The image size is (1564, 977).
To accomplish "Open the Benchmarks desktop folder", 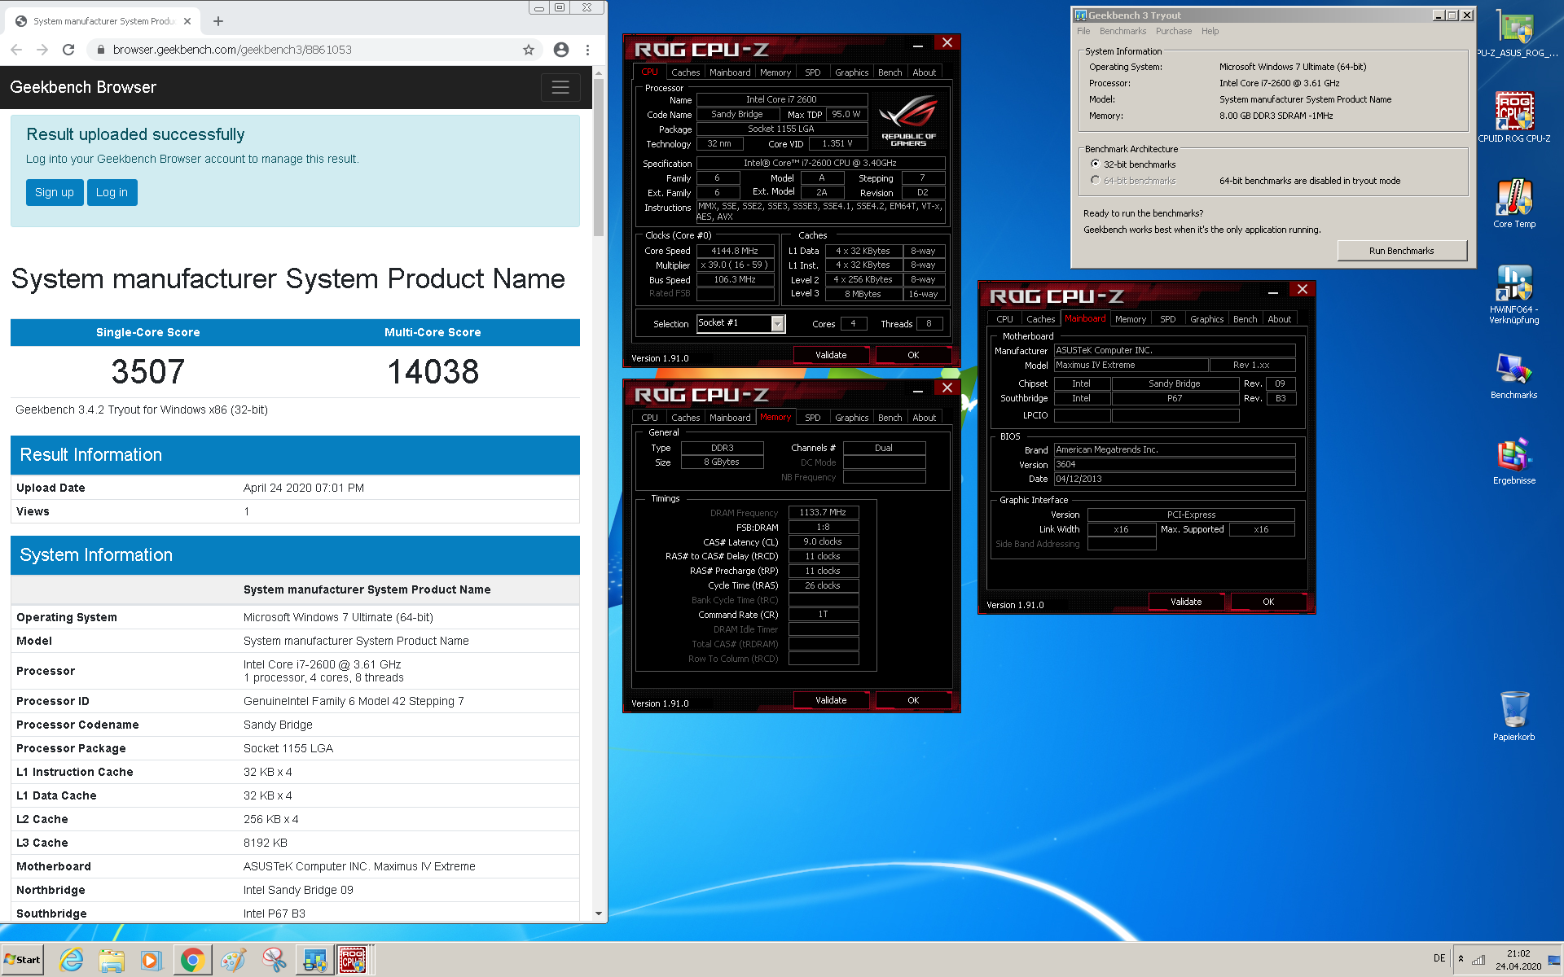I will 1514,375.
